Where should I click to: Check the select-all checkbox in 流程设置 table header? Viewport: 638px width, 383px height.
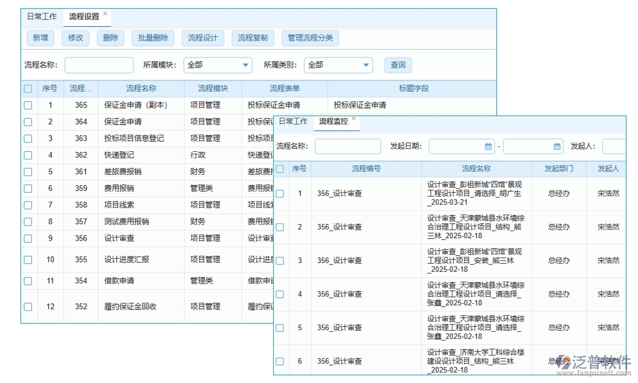pyautogui.click(x=28, y=89)
